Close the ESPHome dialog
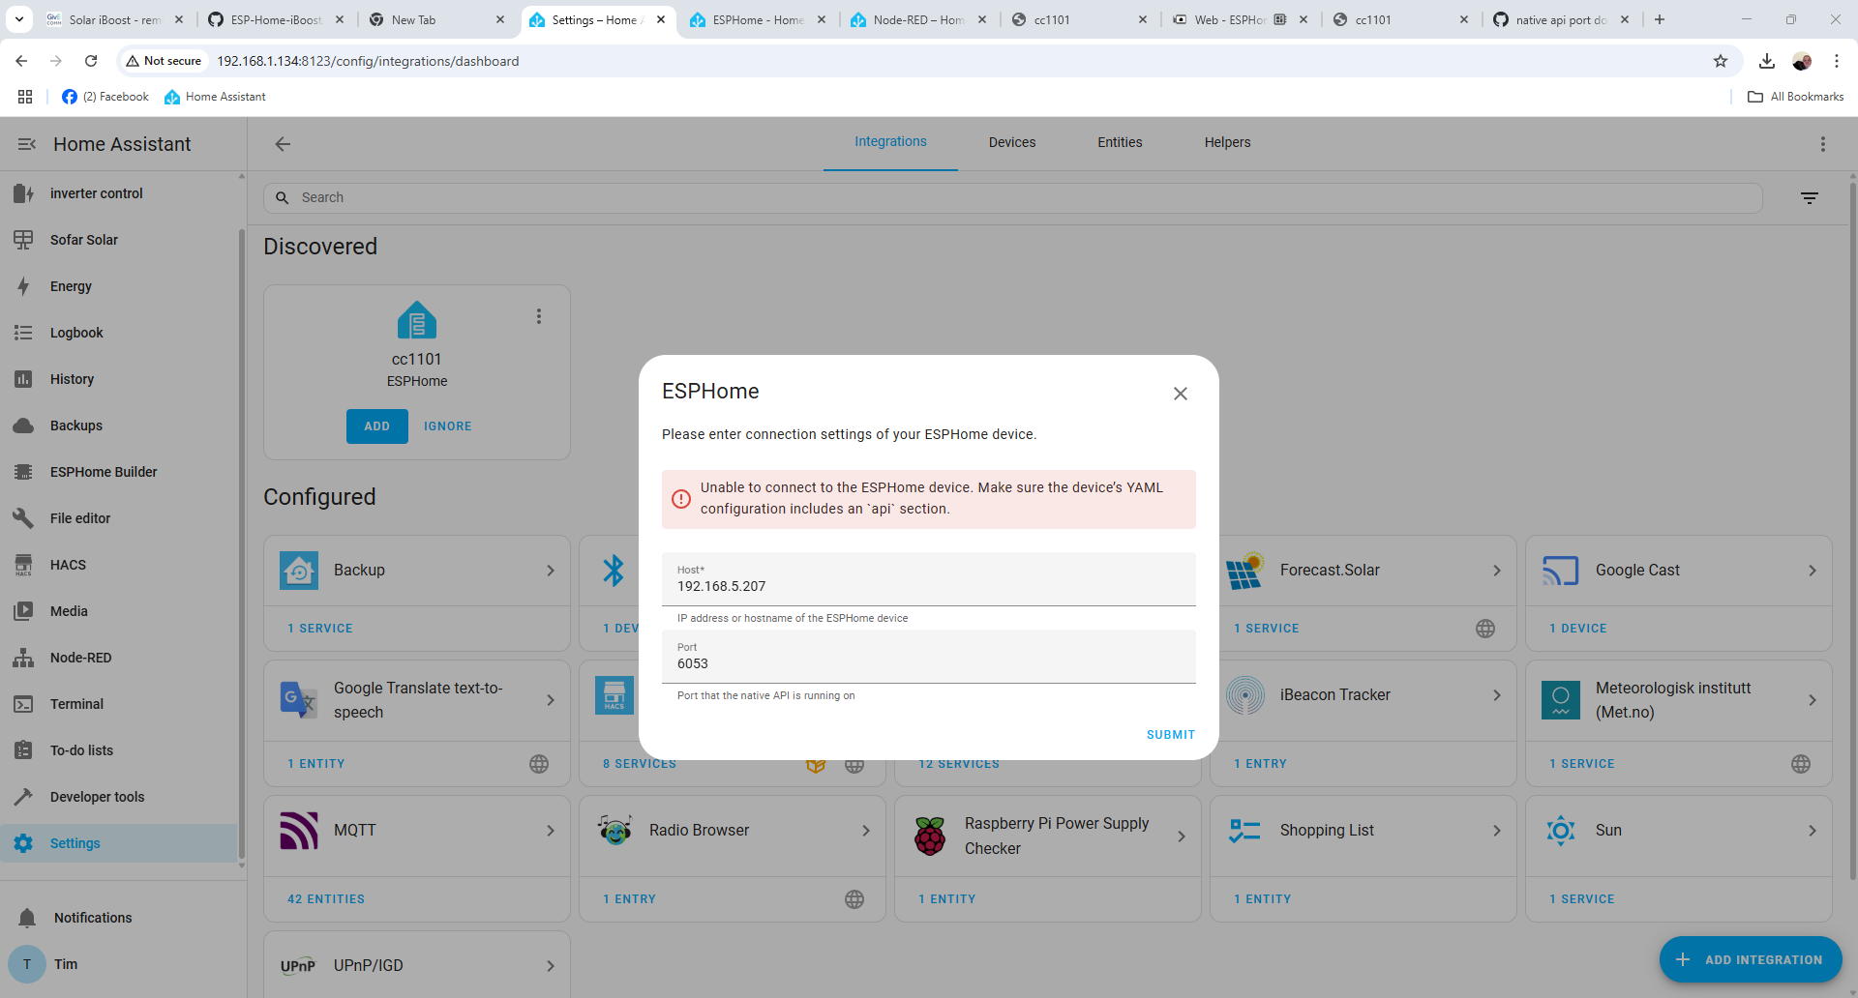1858x998 pixels. point(1180,394)
